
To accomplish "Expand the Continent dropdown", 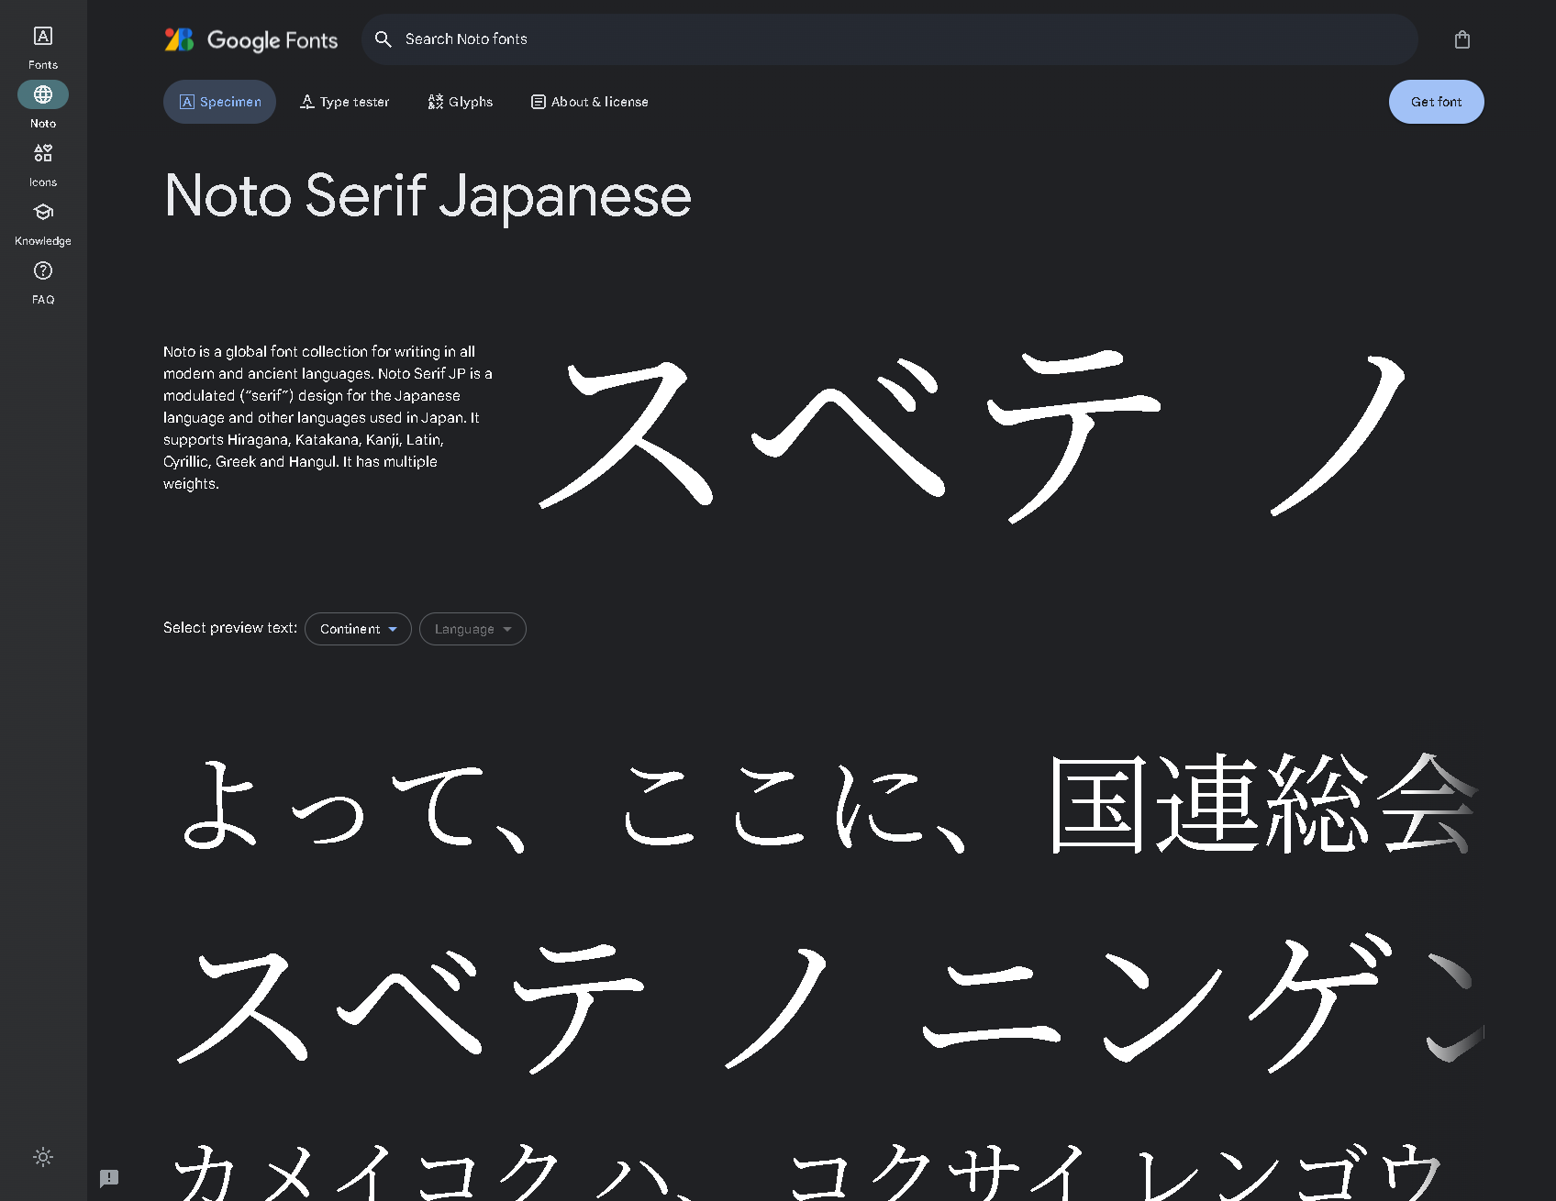I will coord(358,629).
